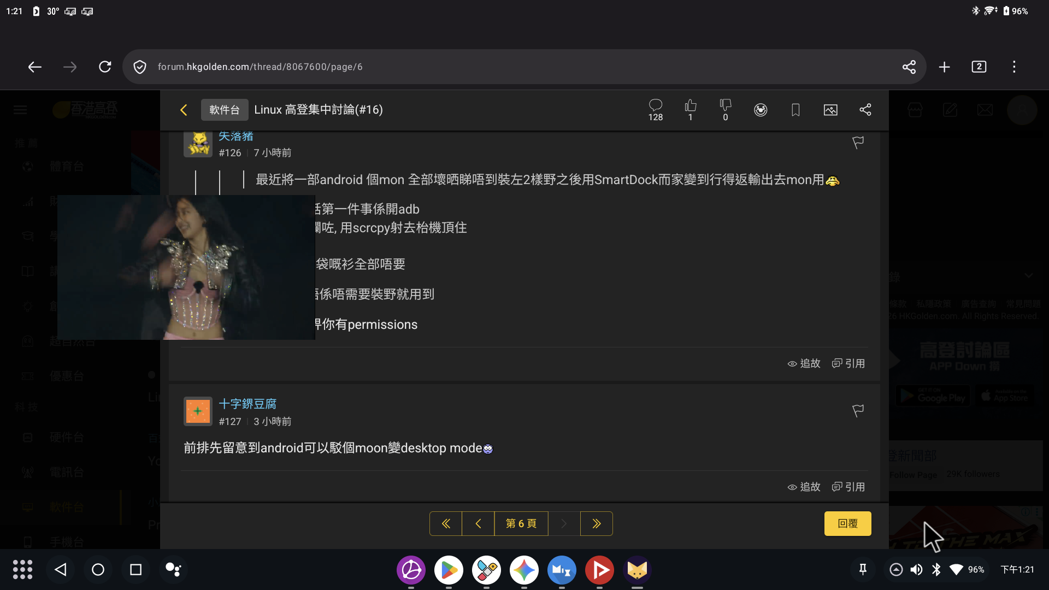1049x590 pixels.
Task: Open user profile link 十字鎅豆腐
Action: click(x=247, y=404)
